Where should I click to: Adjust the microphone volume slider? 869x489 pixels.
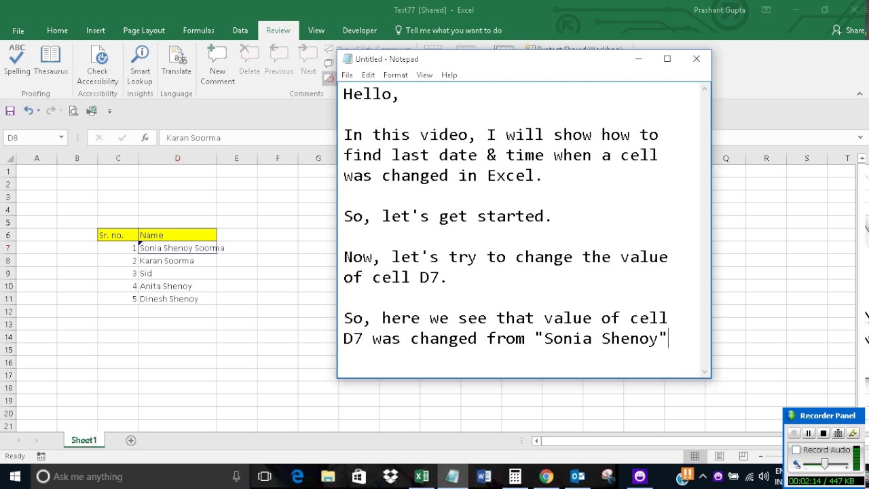(x=825, y=464)
